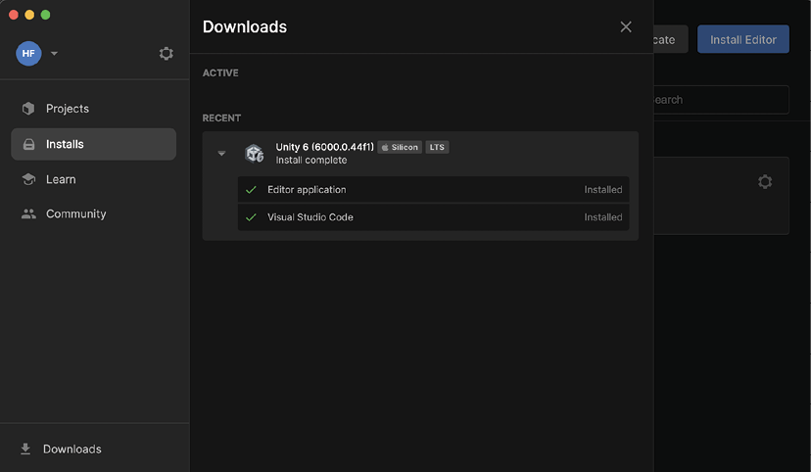Click the Downloads arrow icon
The image size is (811, 472).
[x=25, y=448]
